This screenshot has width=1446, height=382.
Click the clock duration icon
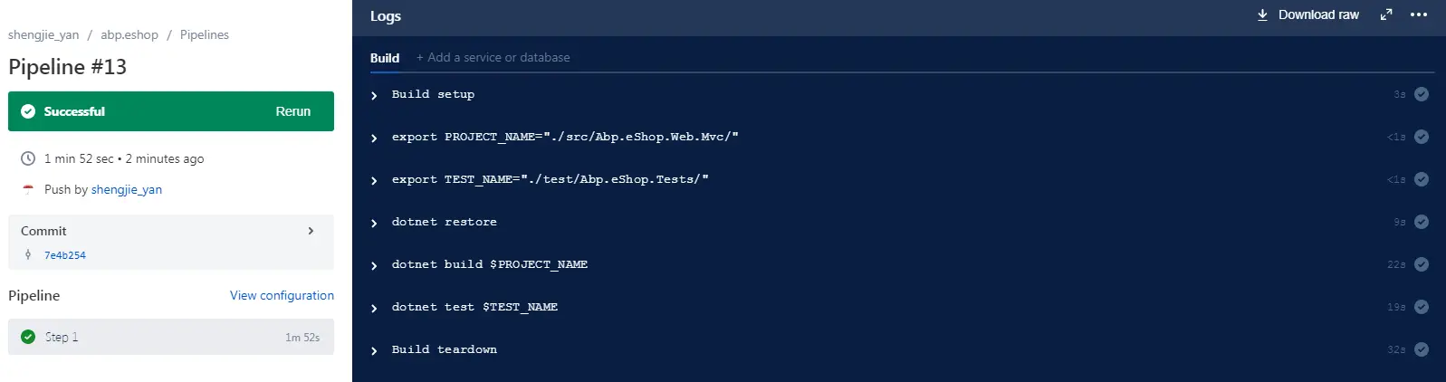[x=28, y=158]
